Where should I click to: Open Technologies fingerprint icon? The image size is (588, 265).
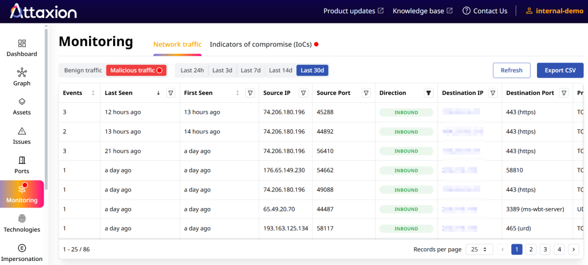tap(22, 218)
